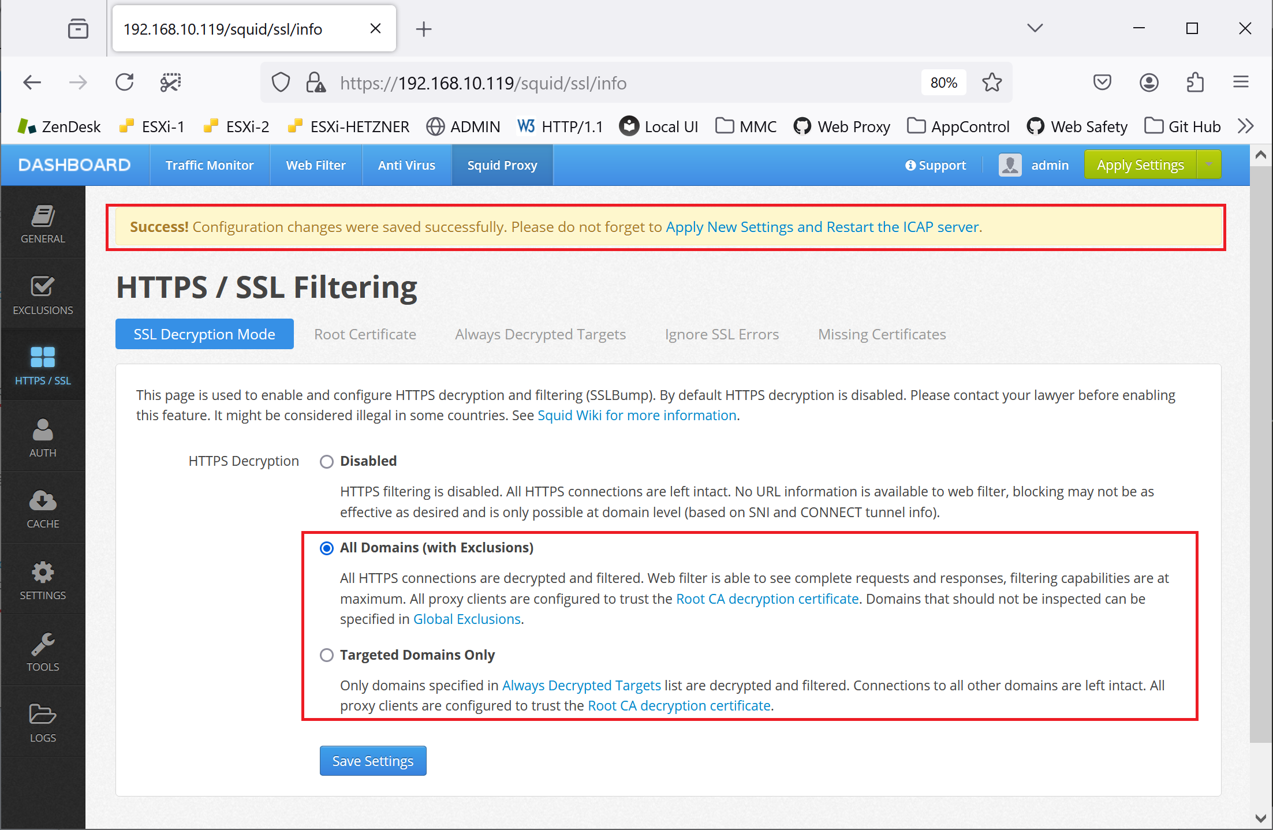
Task: Open the ESXi-1 bookmark
Action: pos(151,126)
